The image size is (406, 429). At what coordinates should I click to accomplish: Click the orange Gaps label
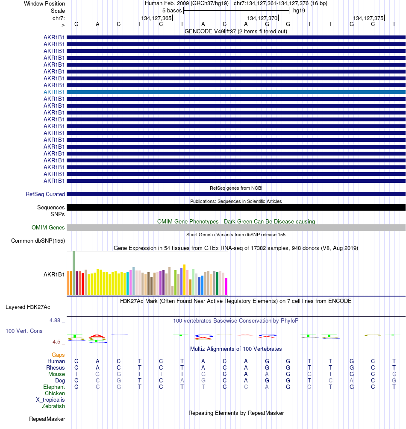click(58, 355)
